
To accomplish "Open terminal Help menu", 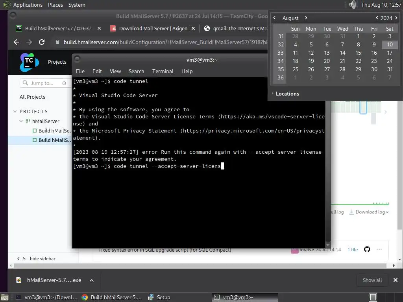I will click(187, 72).
